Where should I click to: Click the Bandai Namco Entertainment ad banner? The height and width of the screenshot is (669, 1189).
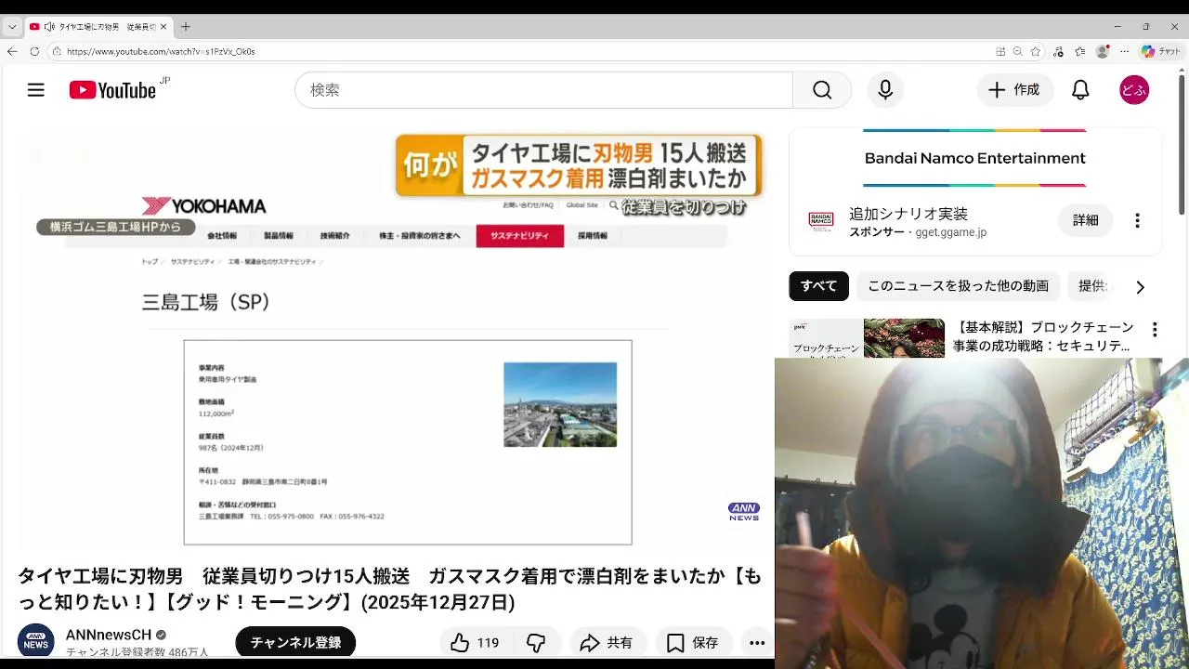point(975,158)
